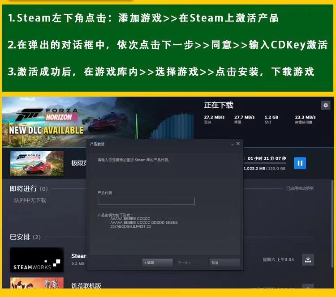Close the product activation dialog
The image size is (336, 297).
238,144
